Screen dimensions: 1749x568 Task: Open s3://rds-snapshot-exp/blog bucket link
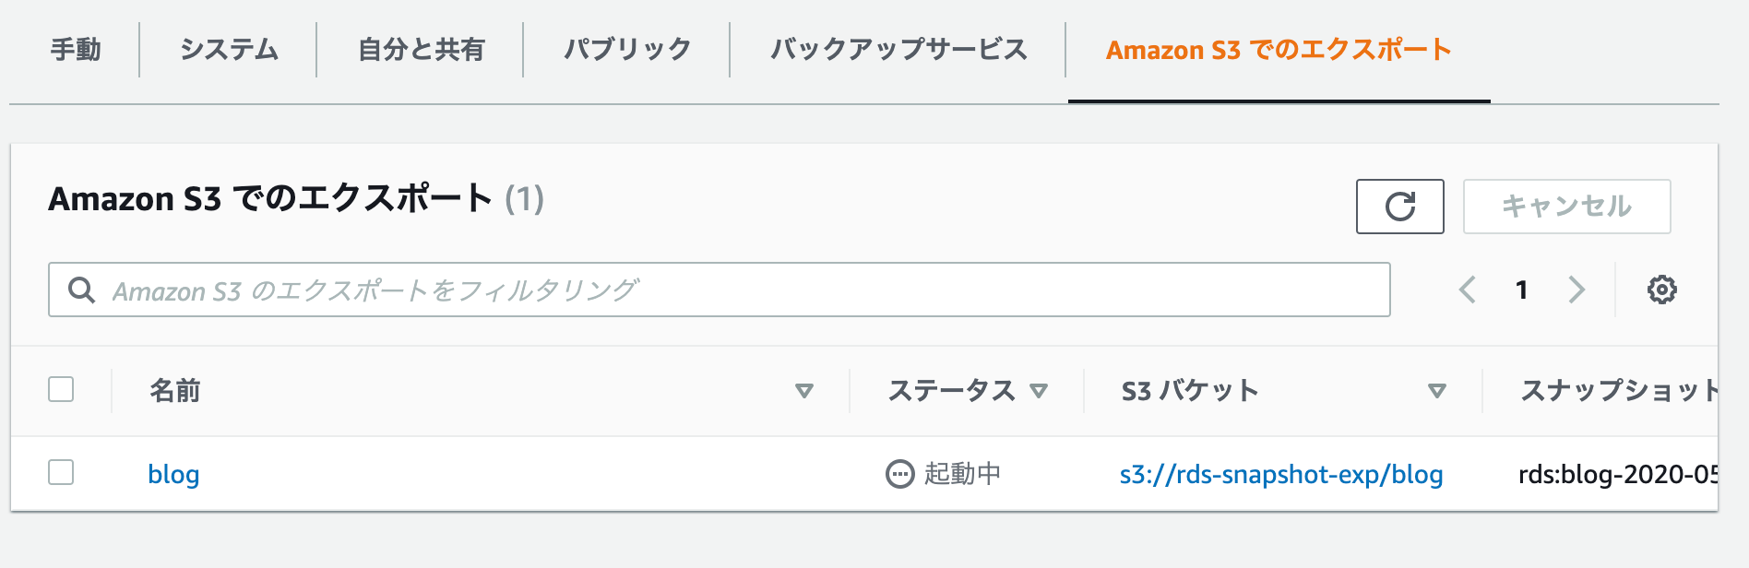point(1281,474)
